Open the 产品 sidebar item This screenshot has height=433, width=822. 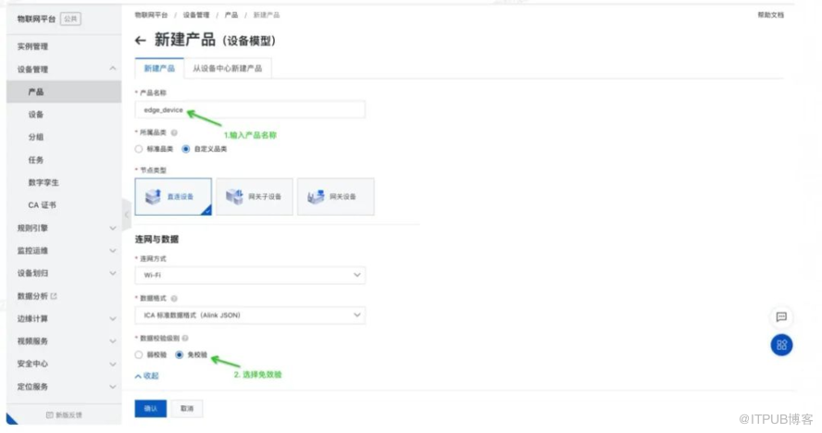(x=64, y=92)
